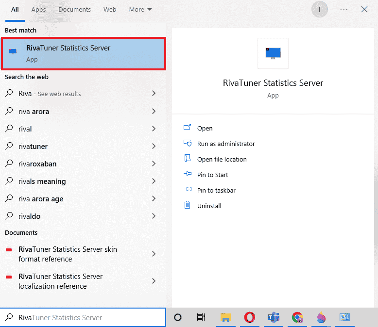Screen dimensions: 378x327
Task: Launch Google Chrome from the taskbar
Action: 297,317
